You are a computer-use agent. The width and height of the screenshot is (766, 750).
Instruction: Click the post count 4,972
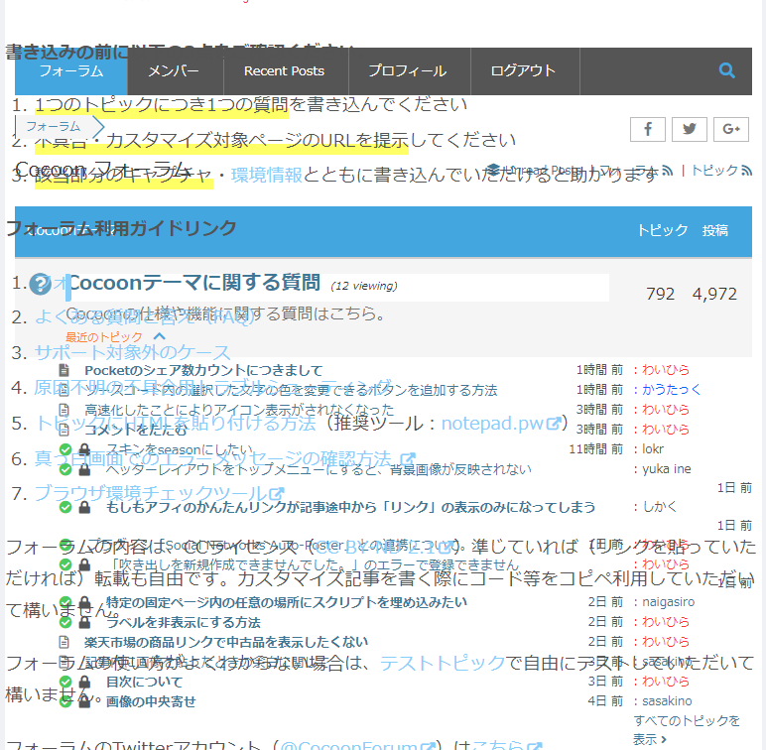[714, 294]
